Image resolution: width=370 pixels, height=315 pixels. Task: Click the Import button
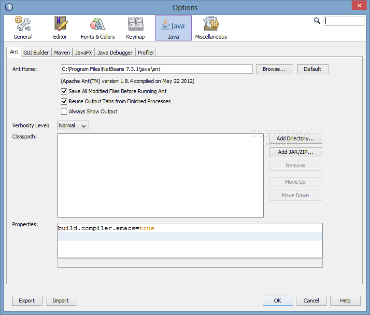61,301
